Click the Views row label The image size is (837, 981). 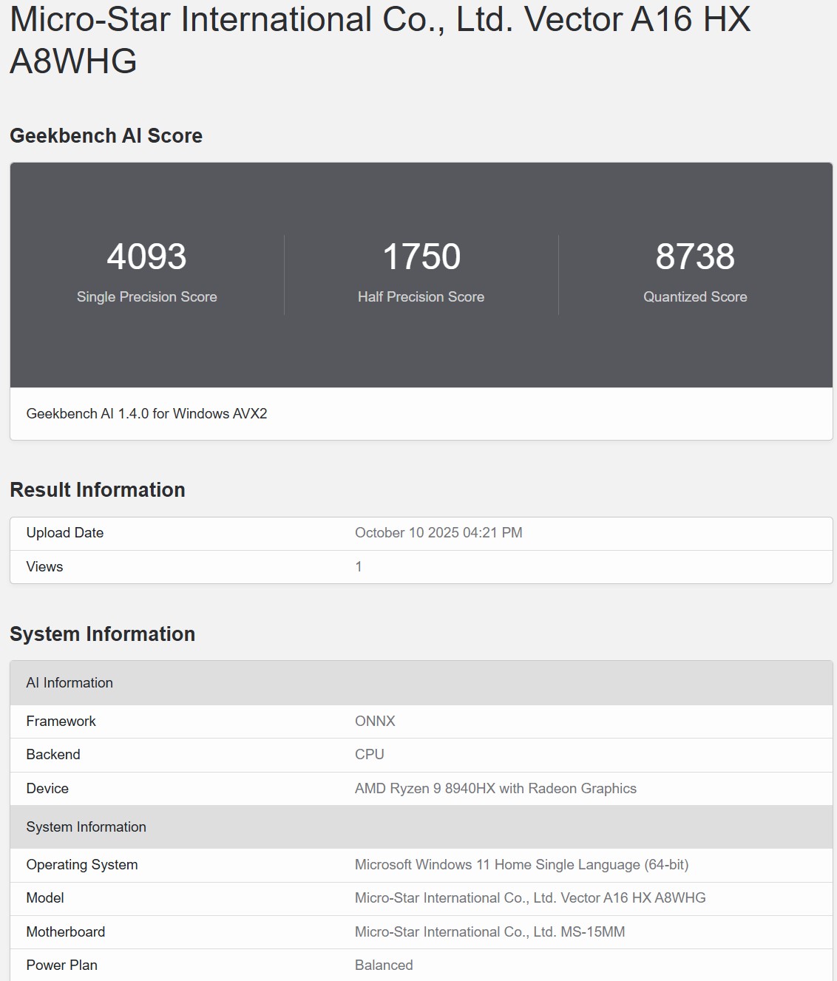pyautogui.click(x=44, y=567)
